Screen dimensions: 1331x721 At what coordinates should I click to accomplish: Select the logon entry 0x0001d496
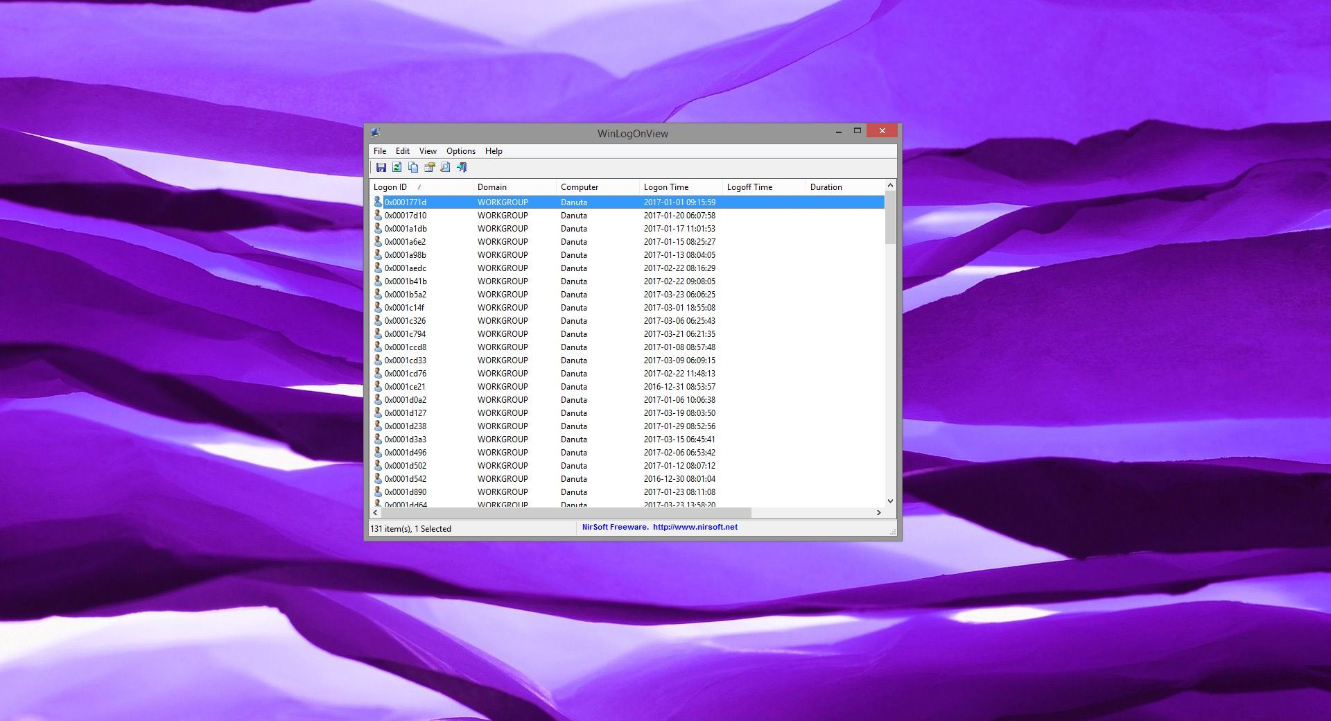pyautogui.click(x=406, y=453)
